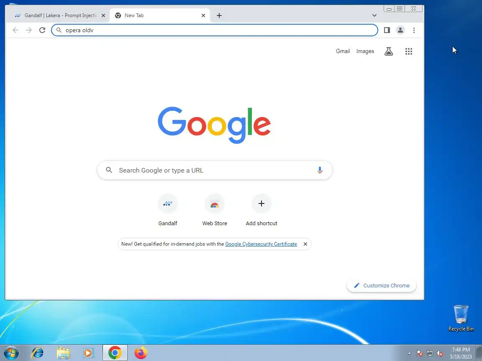Screen dimensions: 482x361
Task: Launch Internet Explorer from the taskbar
Action: (x=38, y=353)
